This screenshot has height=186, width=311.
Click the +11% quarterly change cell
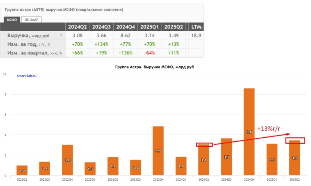coord(174,53)
